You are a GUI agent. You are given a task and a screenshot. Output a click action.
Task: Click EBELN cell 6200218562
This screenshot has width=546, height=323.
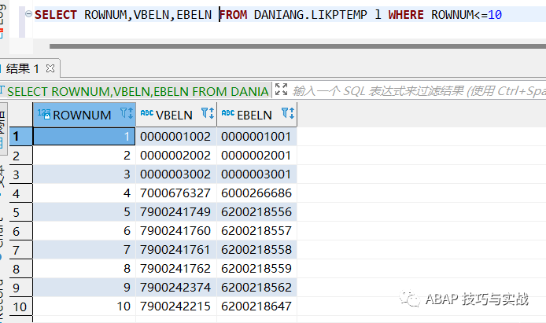256,287
